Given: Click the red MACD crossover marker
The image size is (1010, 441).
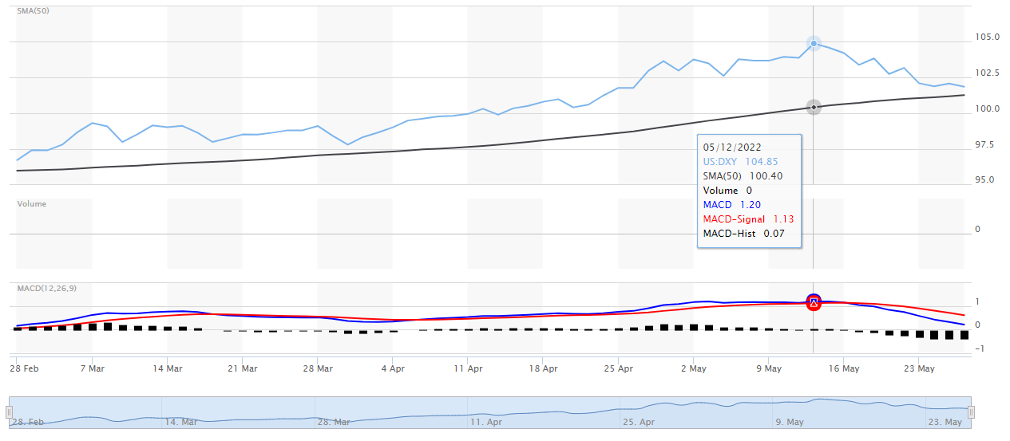Looking at the screenshot, I should click(813, 301).
